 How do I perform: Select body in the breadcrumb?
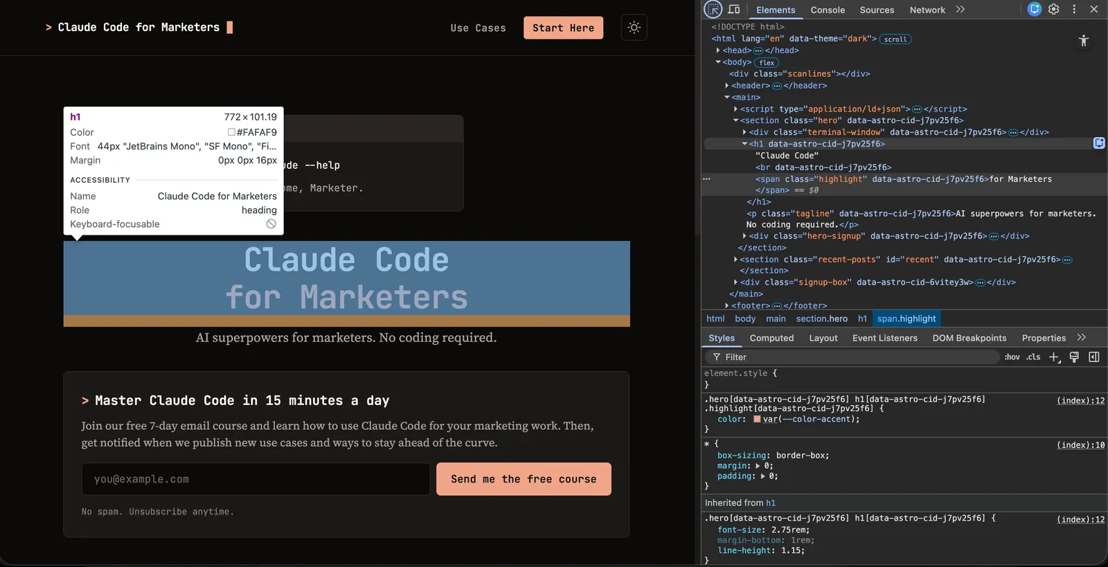pos(745,318)
